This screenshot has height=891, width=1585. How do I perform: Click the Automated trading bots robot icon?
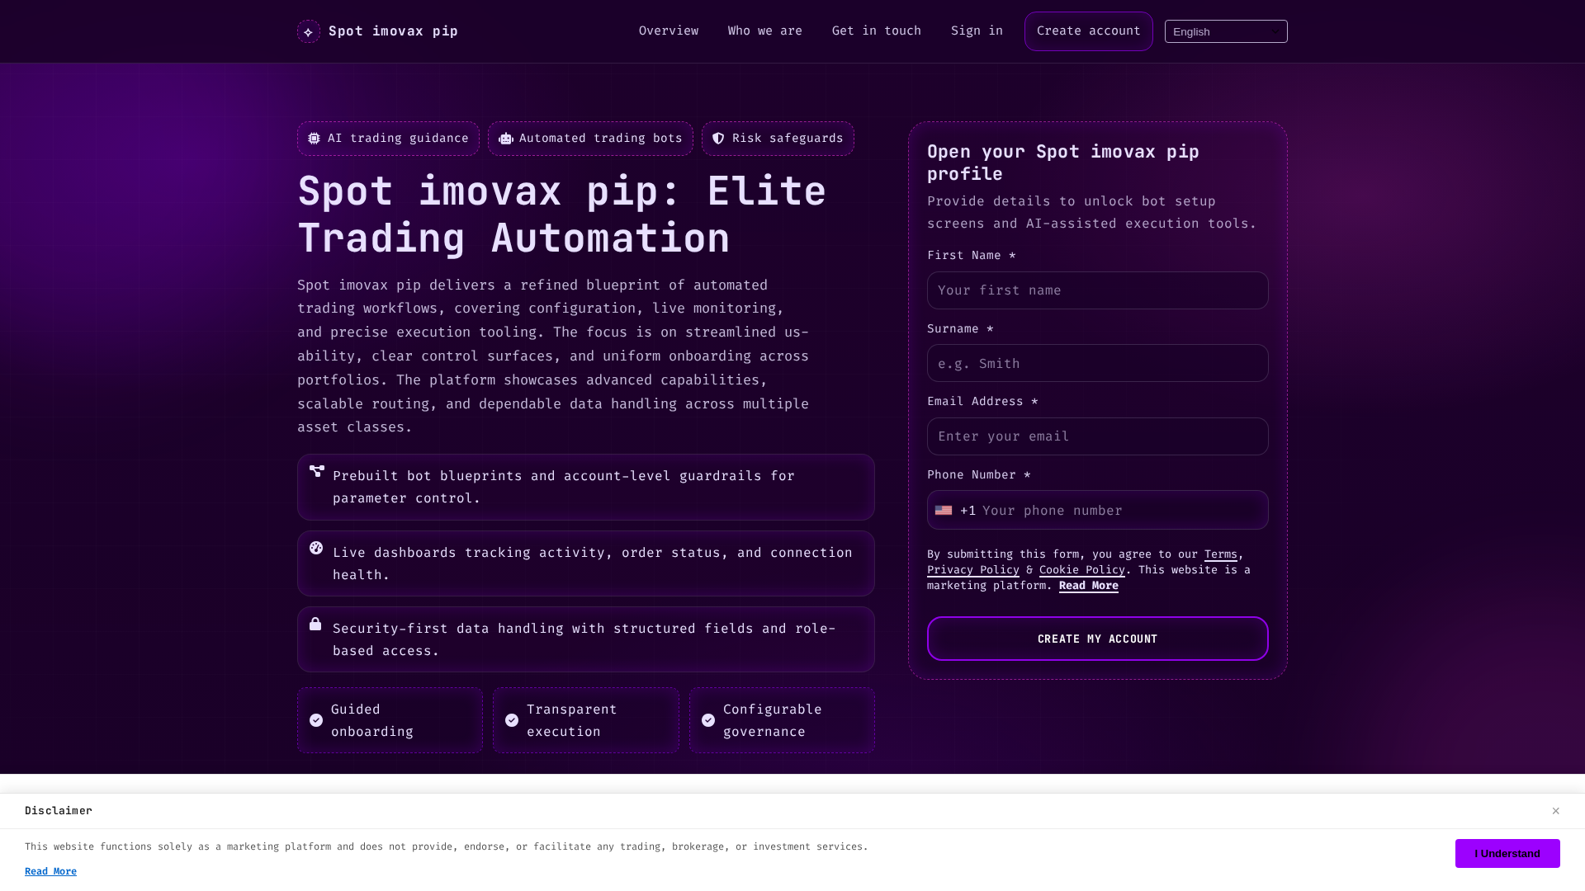pyautogui.click(x=506, y=139)
